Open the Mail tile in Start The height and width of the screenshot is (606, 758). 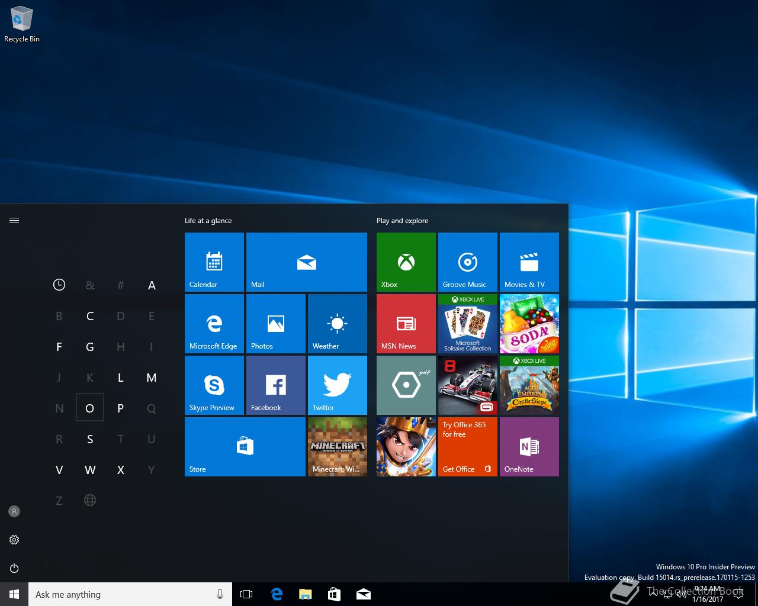(x=307, y=262)
